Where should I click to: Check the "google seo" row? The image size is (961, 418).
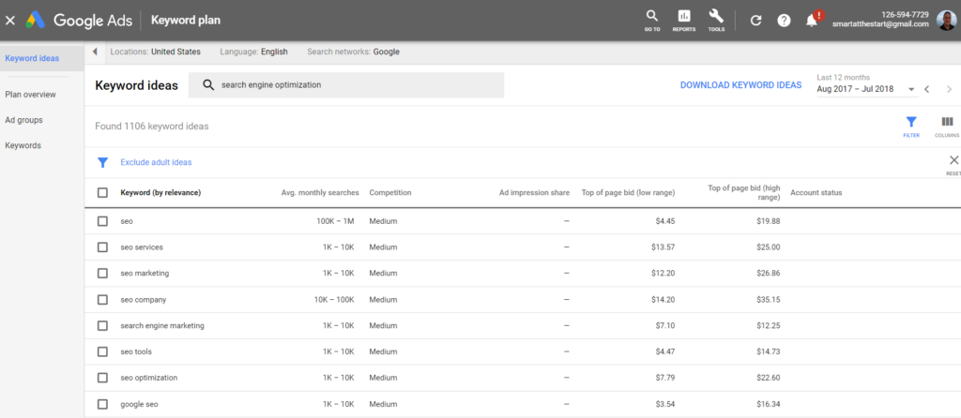coord(102,404)
